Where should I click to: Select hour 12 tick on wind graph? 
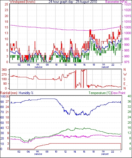coord(66,65)
